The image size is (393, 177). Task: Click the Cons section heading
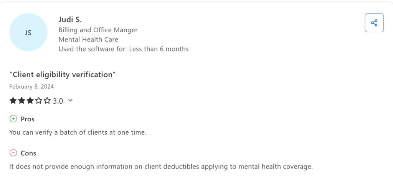click(28, 153)
